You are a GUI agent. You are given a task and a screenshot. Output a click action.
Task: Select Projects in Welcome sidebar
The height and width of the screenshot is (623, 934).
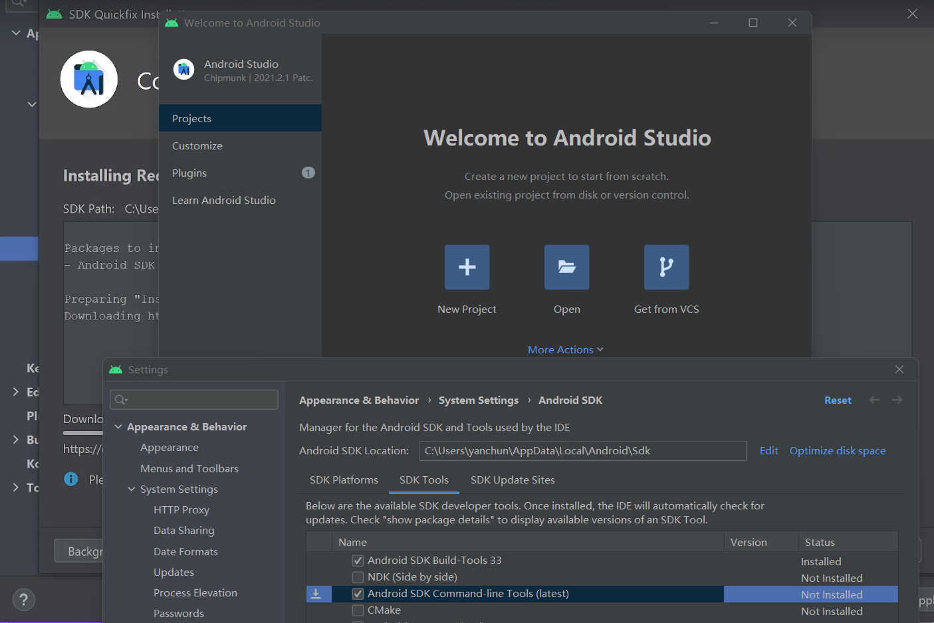pyautogui.click(x=240, y=118)
